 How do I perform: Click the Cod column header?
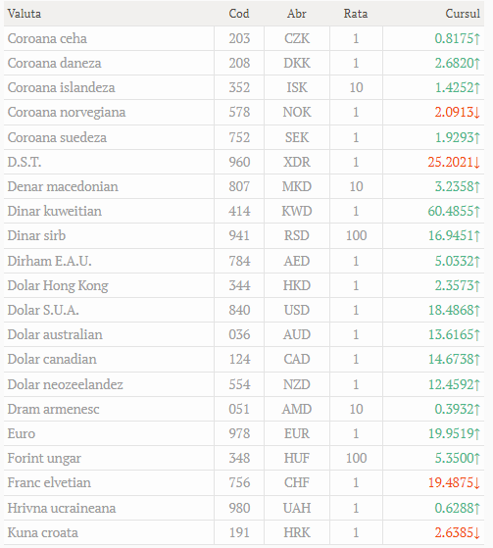point(239,14)
